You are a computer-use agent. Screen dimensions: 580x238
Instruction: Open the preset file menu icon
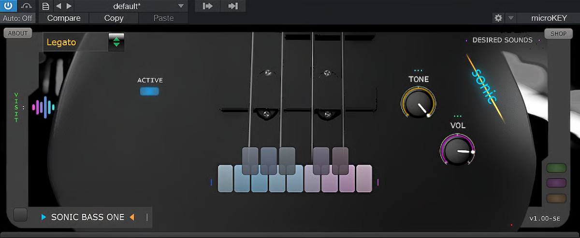coord(45,6)
